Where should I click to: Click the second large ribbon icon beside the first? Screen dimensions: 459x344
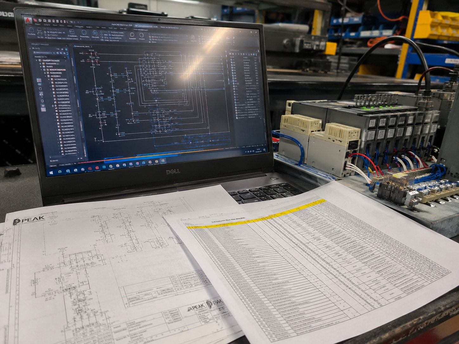[x=39, y=30]
